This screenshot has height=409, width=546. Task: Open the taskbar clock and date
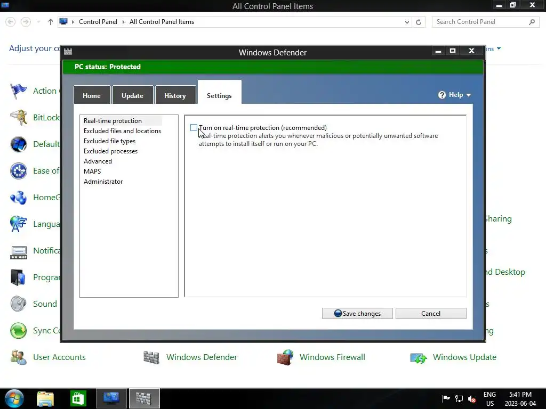pyautogui.click(x=520, y=398)
